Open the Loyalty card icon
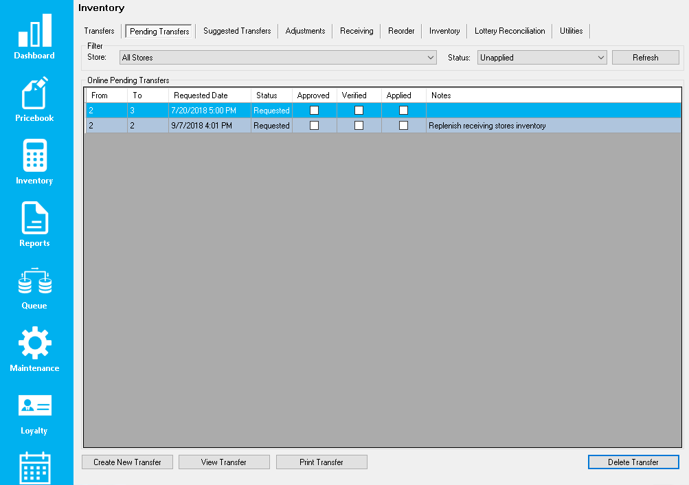This screenshot has width=689, height=485. pos(35,405)
